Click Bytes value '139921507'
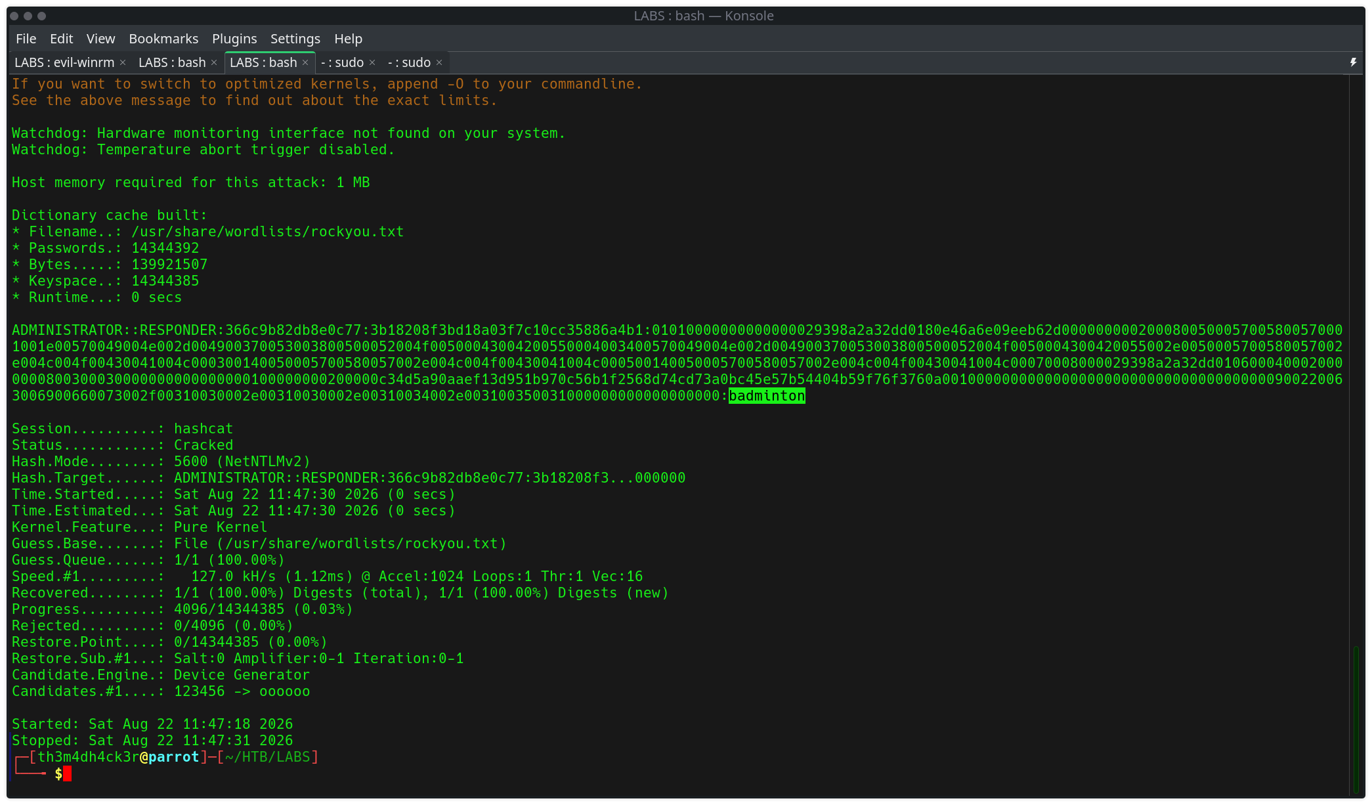The image size is (1372, 805). [169, 265]
